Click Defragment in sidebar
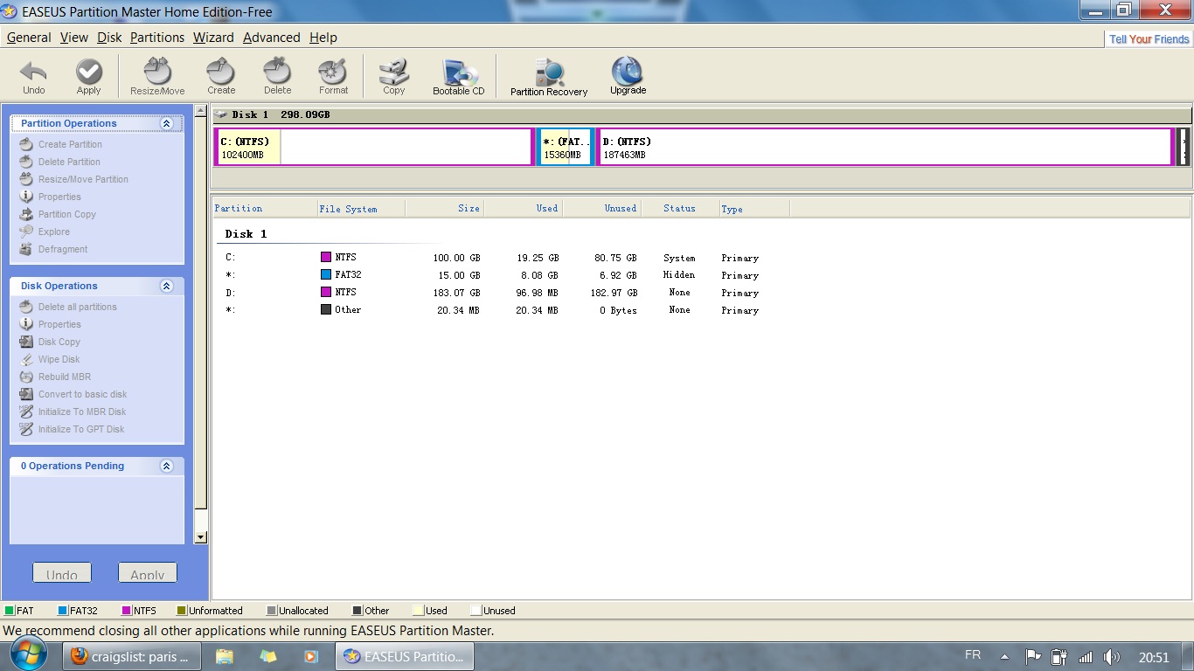The width and height of the screenshot is (1194, 671). click(63, 249)
